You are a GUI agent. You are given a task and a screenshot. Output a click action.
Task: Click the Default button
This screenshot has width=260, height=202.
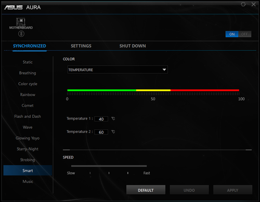coord(146,190)
